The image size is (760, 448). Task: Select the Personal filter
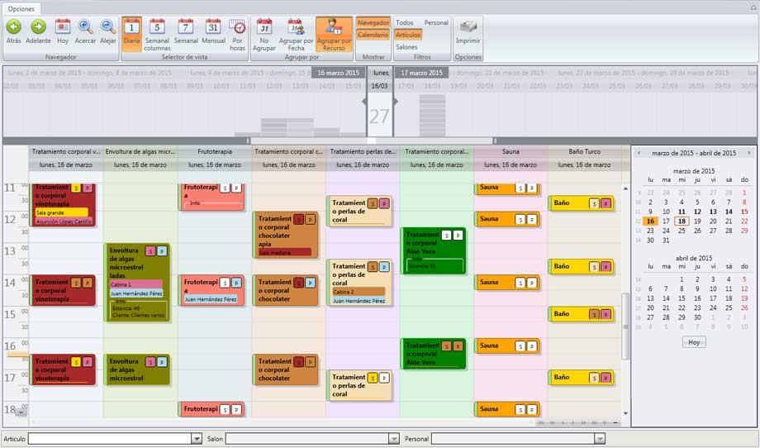(436, 23)
